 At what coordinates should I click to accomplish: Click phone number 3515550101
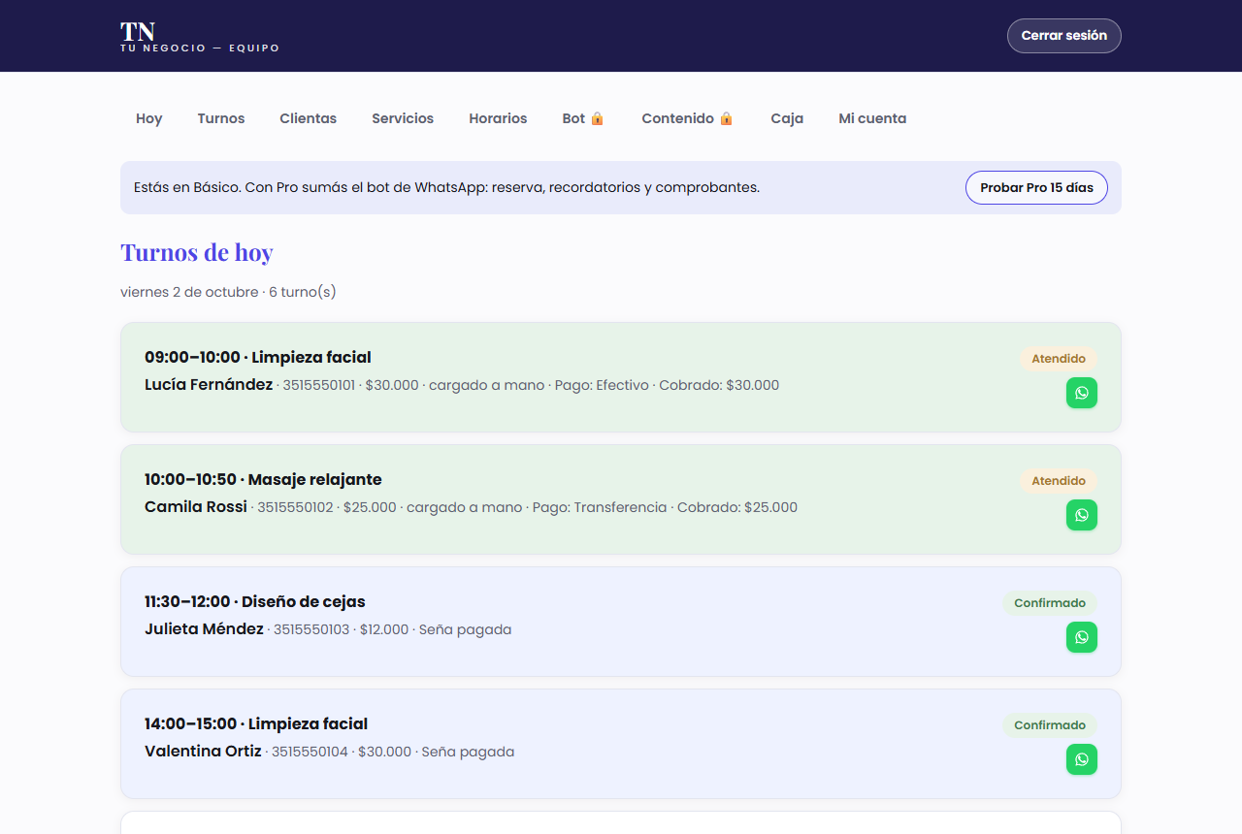coord(319,385)
